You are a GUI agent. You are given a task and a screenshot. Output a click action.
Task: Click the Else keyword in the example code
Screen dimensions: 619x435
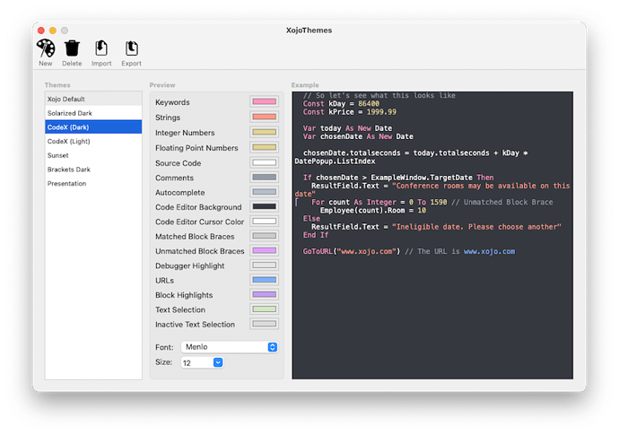coord(311,219)
